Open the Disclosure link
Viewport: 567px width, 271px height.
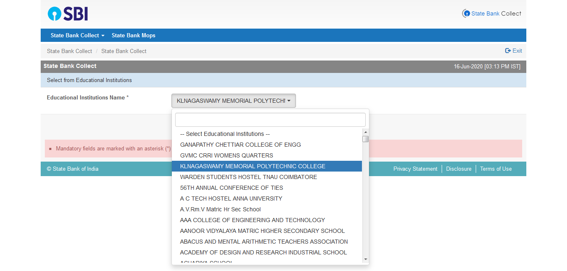coord(459,169)
